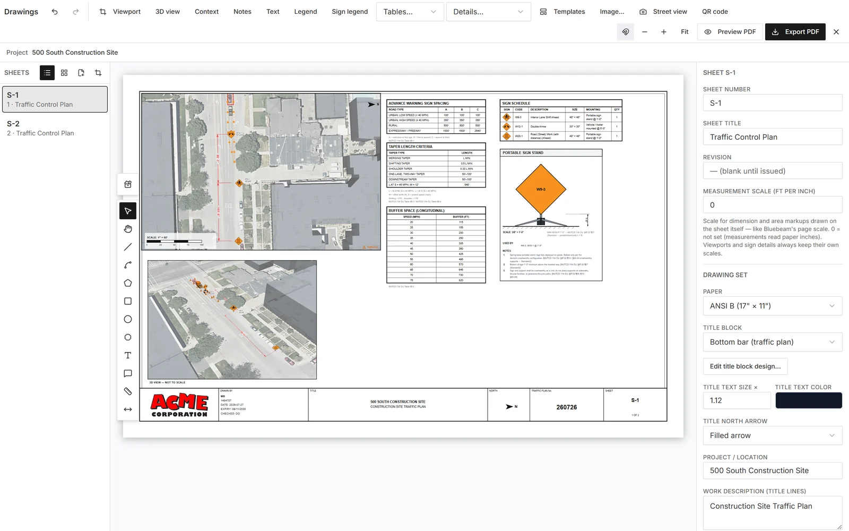Click the Notes toolbar item
This screenshot has width=849, height=531.
click(242, 12)
